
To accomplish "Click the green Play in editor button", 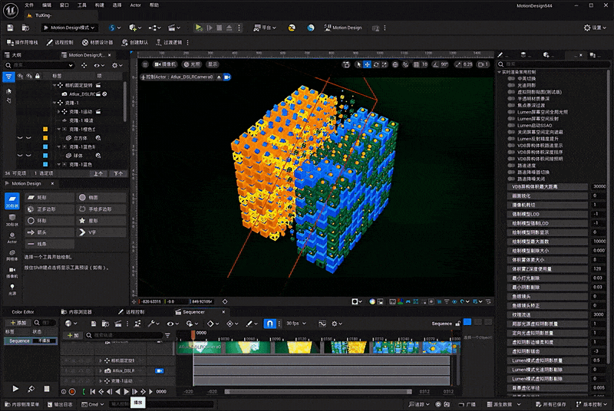I will pos(199,28).
